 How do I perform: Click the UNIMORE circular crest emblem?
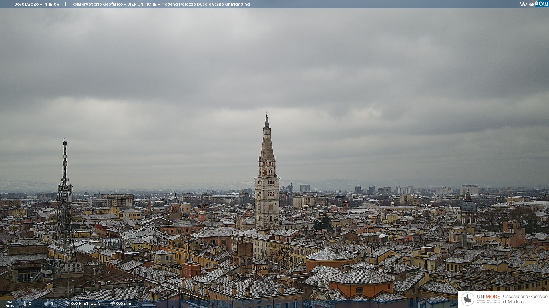click(x=468, y=299)
